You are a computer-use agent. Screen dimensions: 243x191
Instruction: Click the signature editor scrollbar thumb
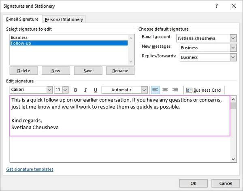233,106
